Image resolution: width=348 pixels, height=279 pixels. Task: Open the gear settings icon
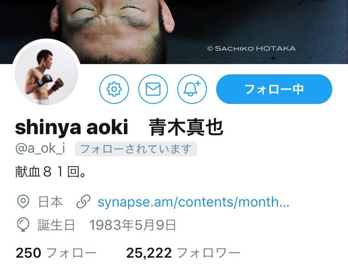[114, 89]
